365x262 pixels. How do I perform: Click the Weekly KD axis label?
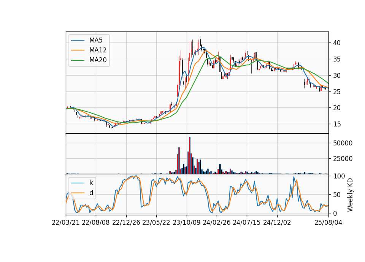[350, 195]
